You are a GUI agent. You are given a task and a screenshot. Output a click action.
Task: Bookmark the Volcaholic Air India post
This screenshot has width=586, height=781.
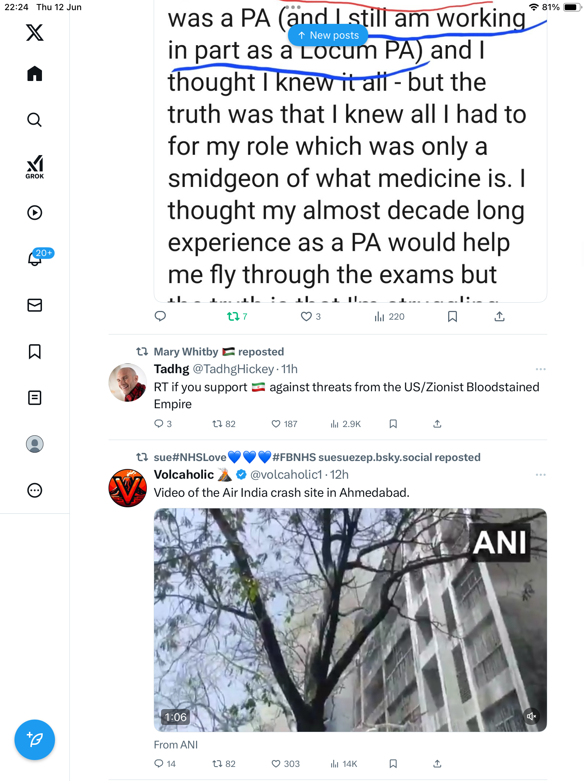(x=393, y=764)
